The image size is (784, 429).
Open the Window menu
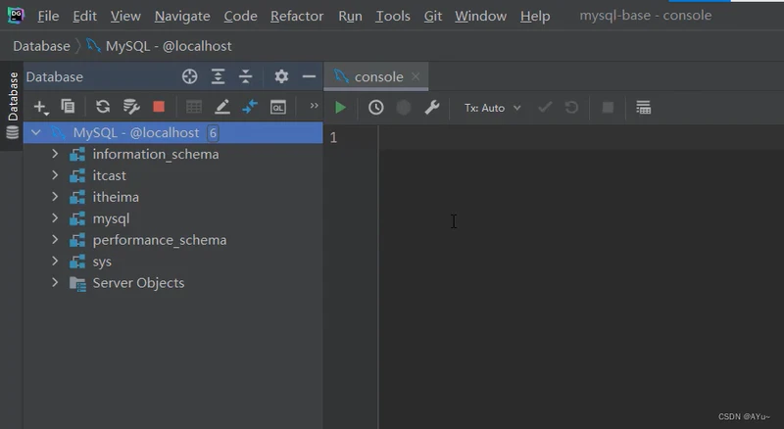[480, 16]
